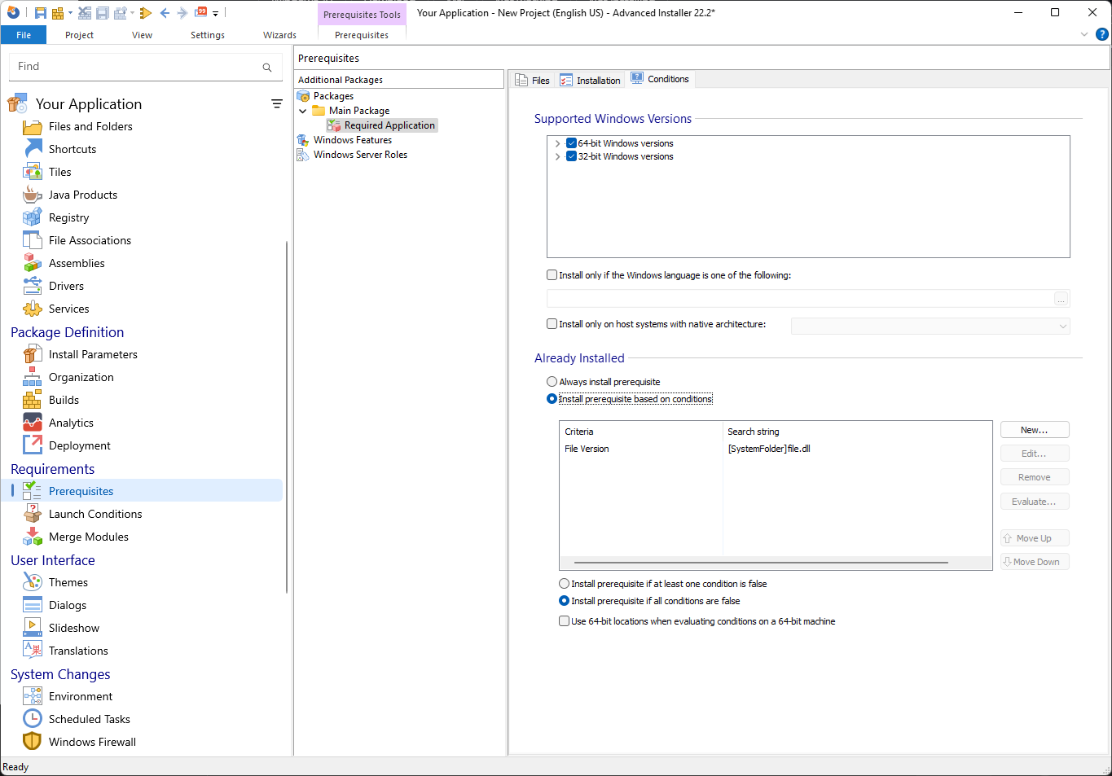
Task: Click the search magnifier in the Find box
Action: pos(267,68)
